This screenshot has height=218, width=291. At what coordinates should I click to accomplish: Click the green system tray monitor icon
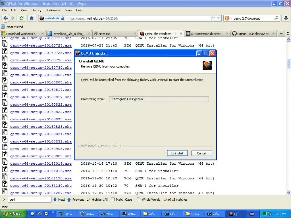pyautogui.click(x=265, y=214)
